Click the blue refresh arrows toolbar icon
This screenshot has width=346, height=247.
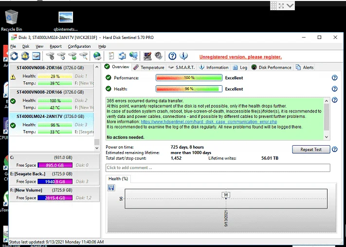(14, 56)
